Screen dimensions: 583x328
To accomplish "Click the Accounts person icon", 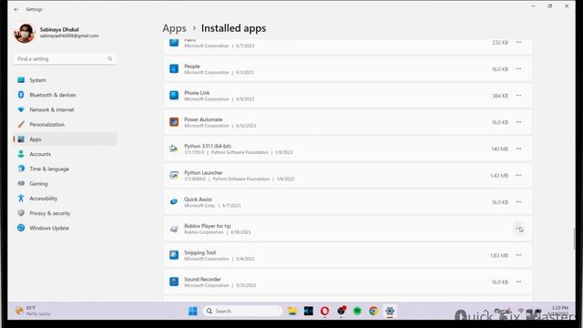I will click(21, 154).
